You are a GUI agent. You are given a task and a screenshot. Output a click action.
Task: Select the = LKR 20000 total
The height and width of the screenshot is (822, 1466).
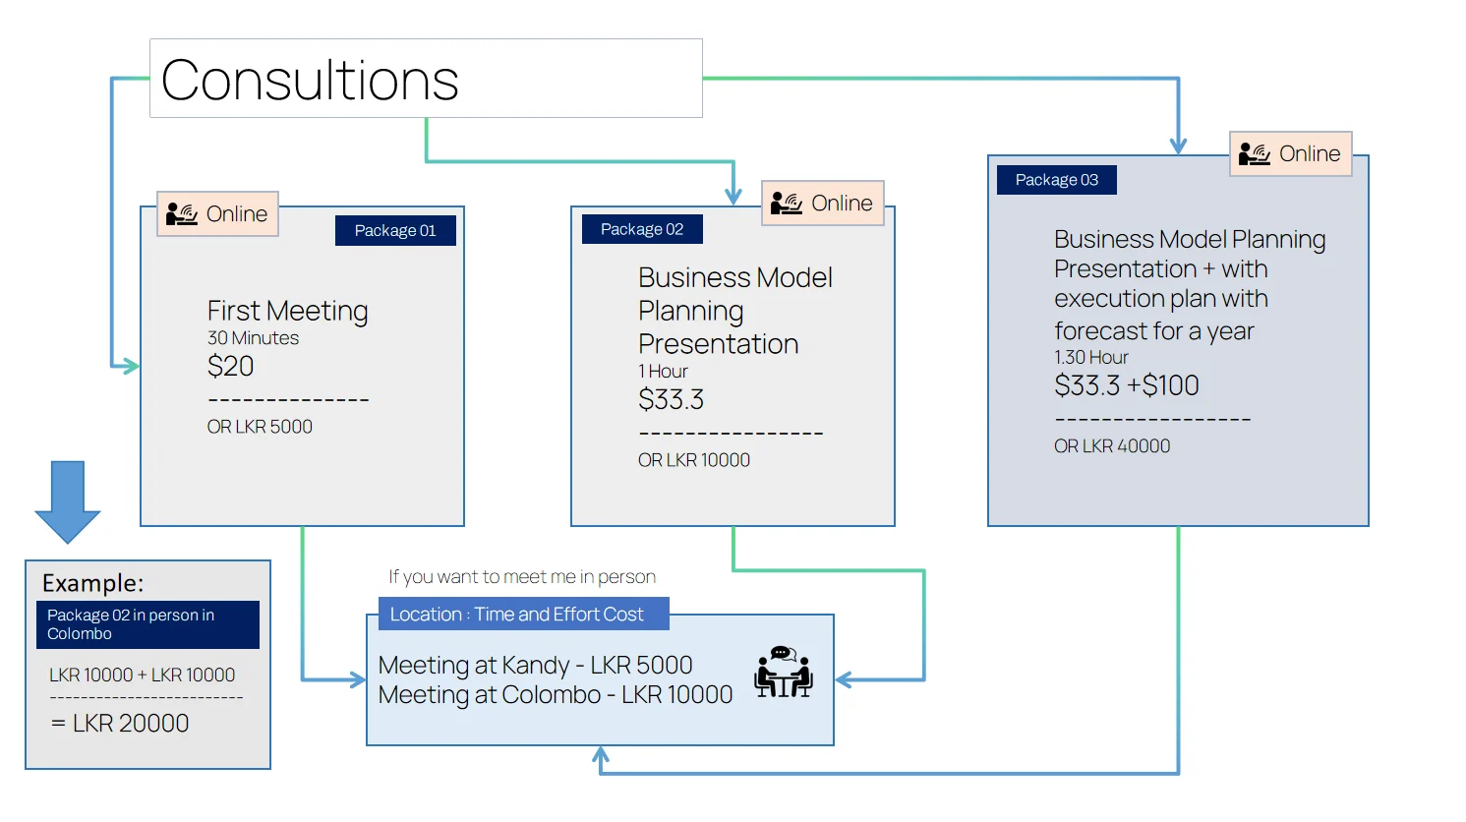[120, 724]
